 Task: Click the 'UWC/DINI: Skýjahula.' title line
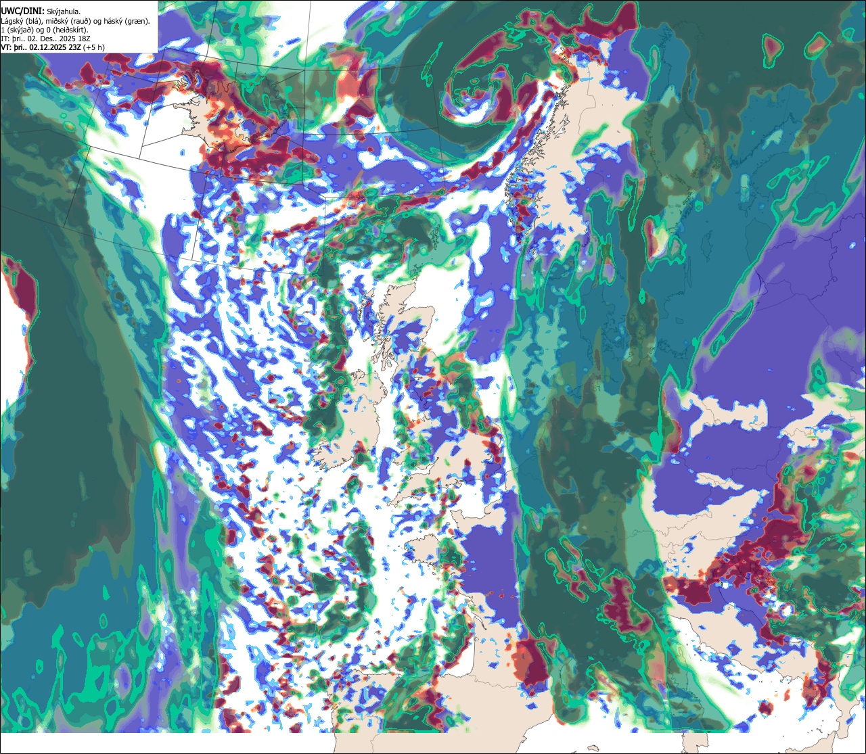click(41, 11)
